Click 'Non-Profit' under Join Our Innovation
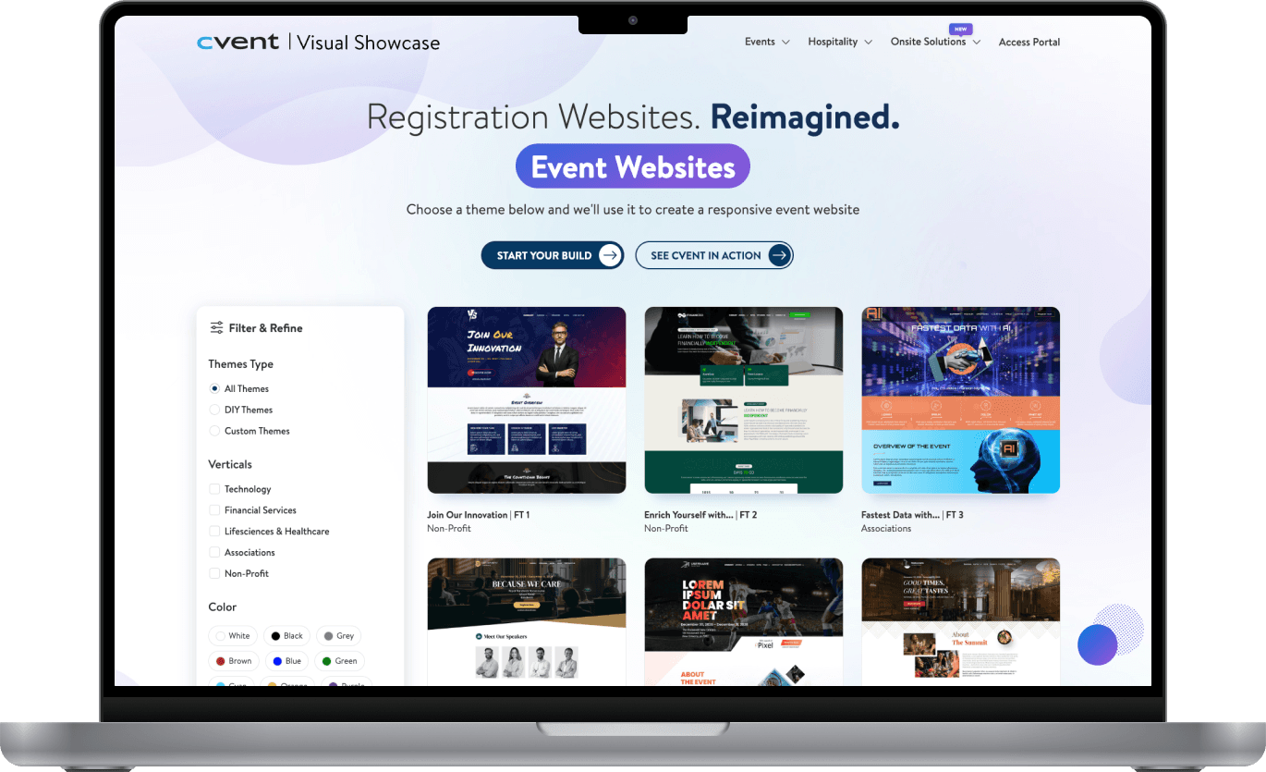Image resolution: width=1266 pixels, height=772 pixels. coord(449,529)
